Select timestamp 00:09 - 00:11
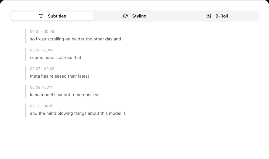The height and width of the screenshot is (159, 269). tap(42, 87)
